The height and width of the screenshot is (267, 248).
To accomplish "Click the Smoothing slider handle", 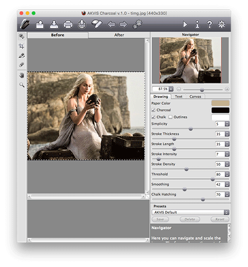I will [x=185, y=189].
